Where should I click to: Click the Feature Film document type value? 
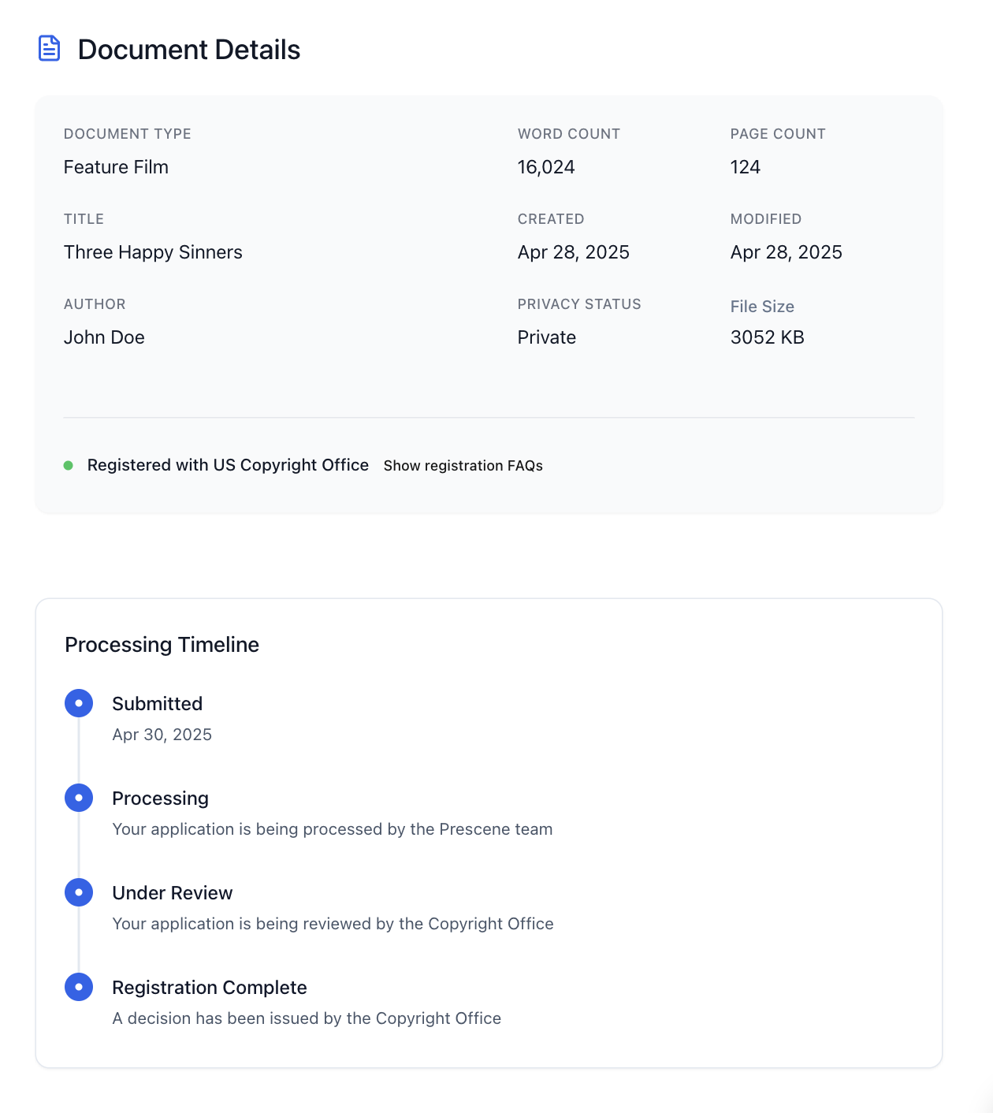(x=116, y=167)
